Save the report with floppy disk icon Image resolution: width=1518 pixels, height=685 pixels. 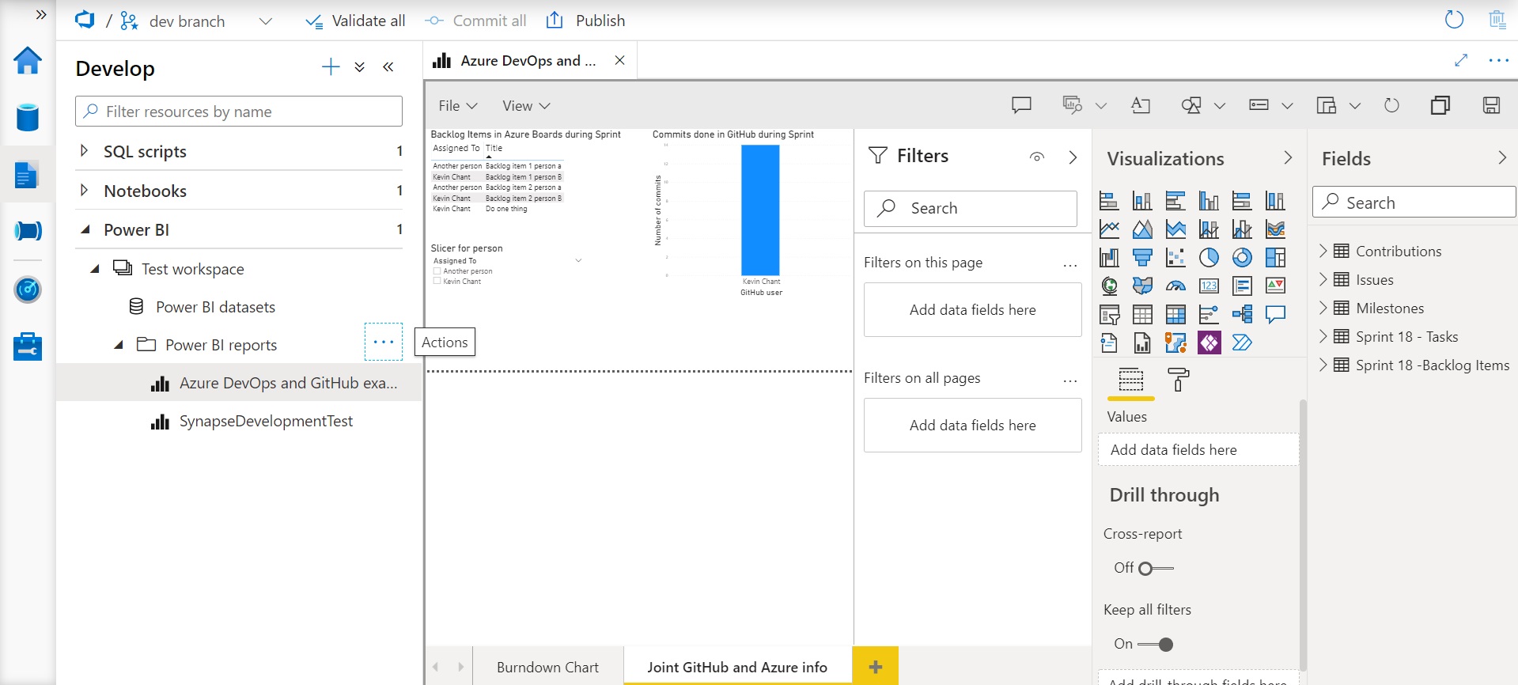(x=1491, y=105)
